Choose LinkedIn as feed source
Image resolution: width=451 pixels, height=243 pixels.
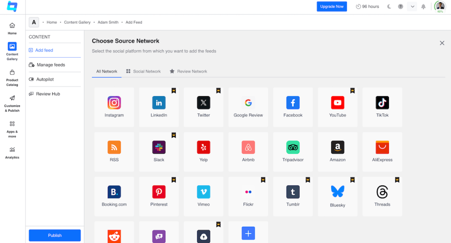[x=159, y=107]
